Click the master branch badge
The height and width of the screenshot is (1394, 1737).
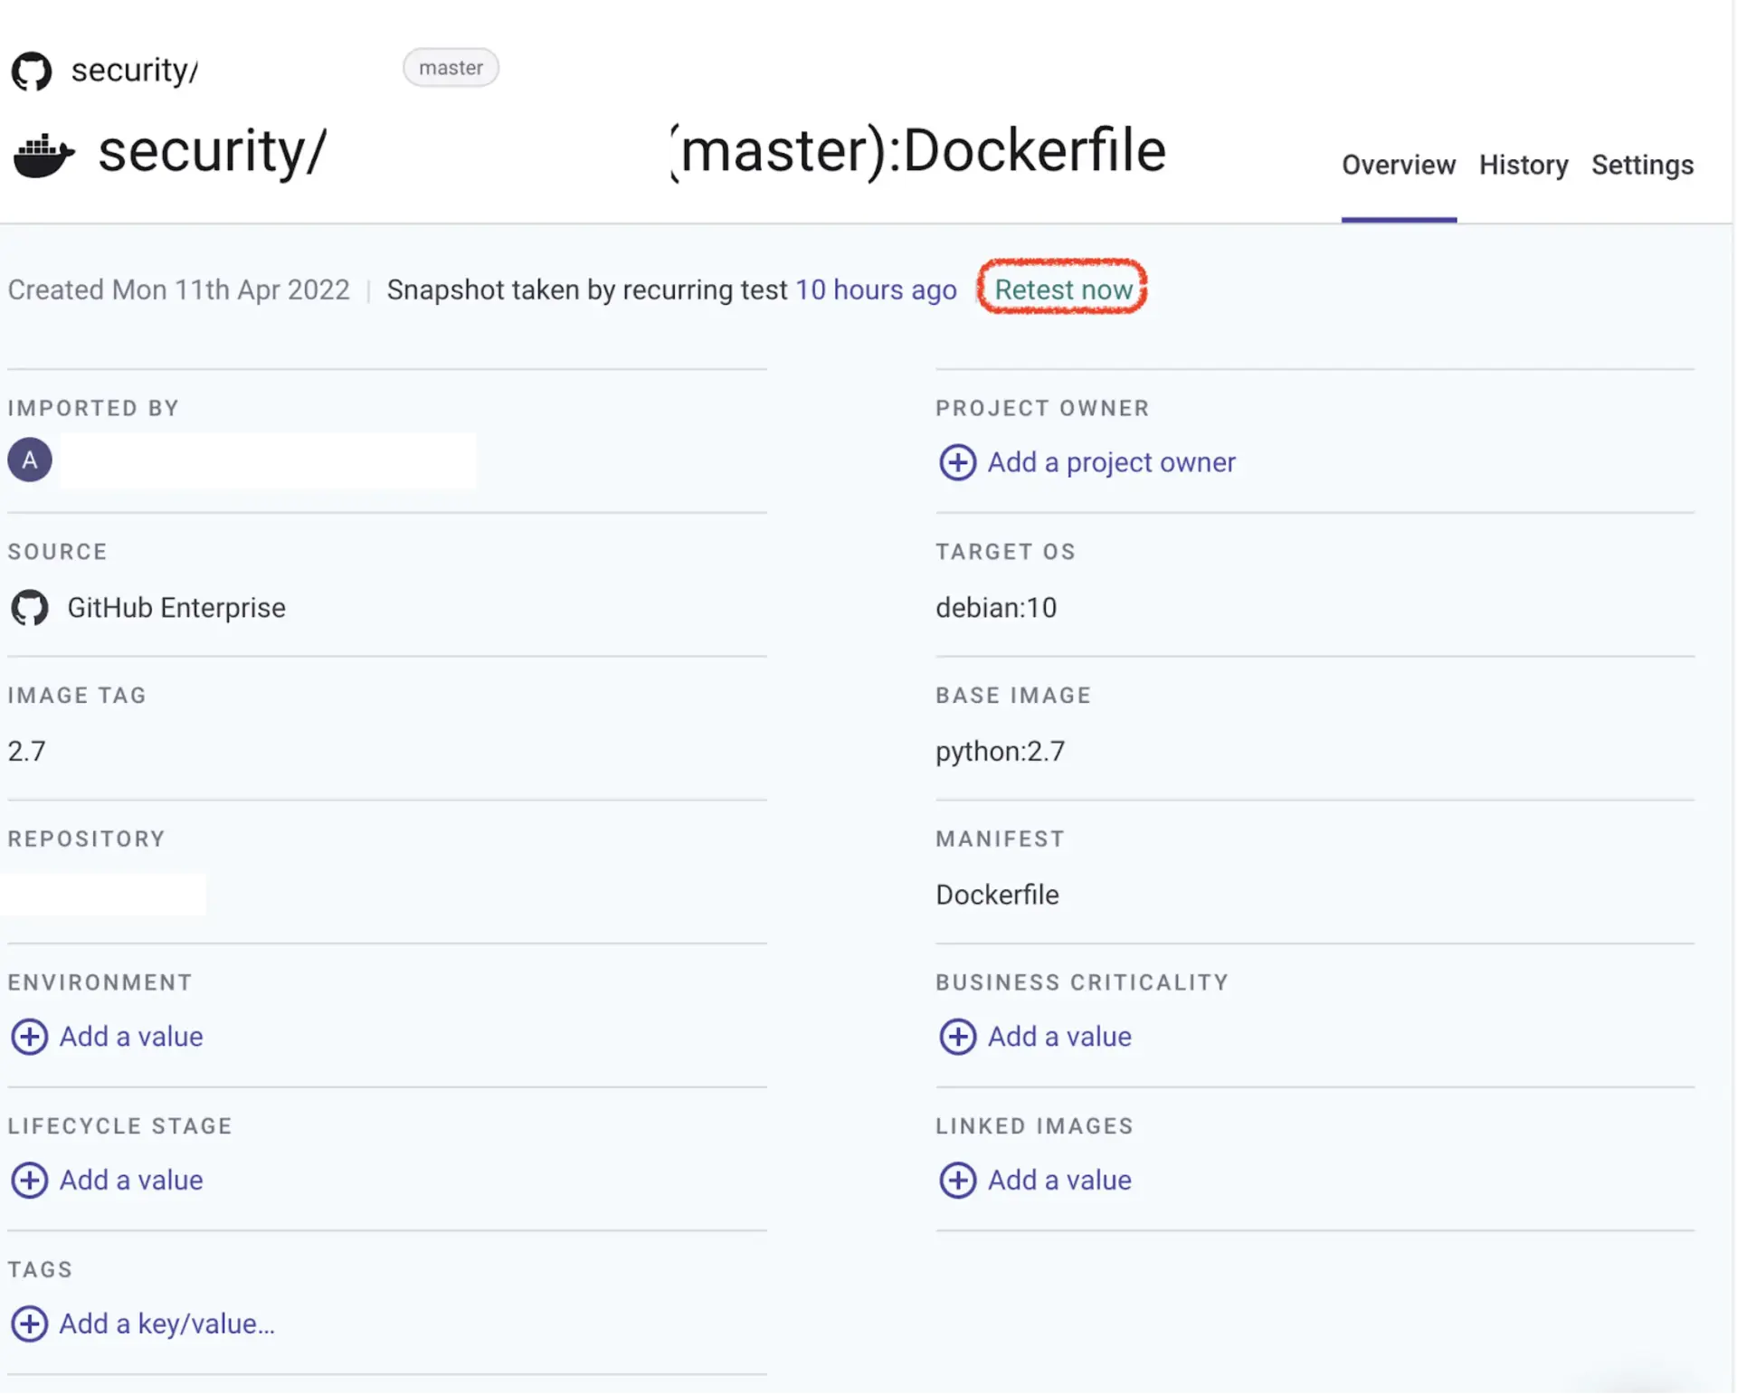(451, 68)
